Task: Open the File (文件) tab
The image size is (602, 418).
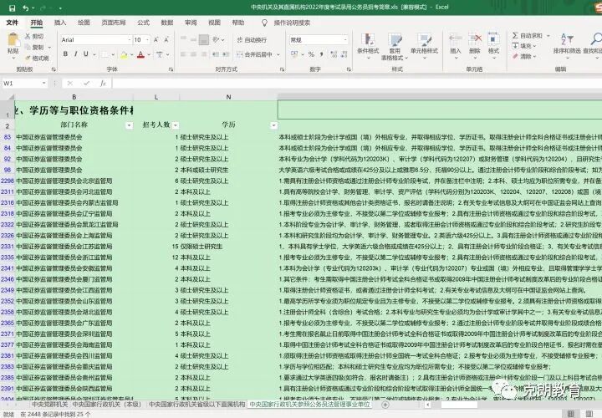Action: [13, 23]
